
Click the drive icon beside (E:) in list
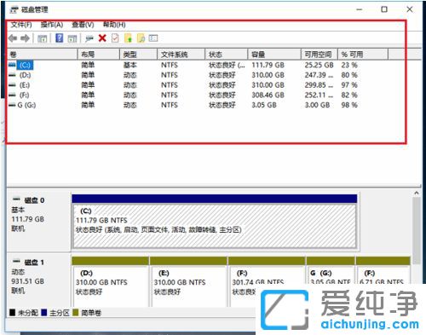pos(12,85)
